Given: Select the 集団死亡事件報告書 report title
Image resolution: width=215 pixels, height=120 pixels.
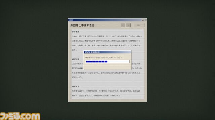Looking at the screenshot, I should 82,25.
